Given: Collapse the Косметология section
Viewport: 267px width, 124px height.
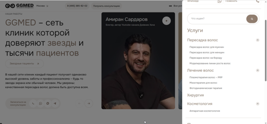Looking at the screenshot, I should [x=258, y=104].
